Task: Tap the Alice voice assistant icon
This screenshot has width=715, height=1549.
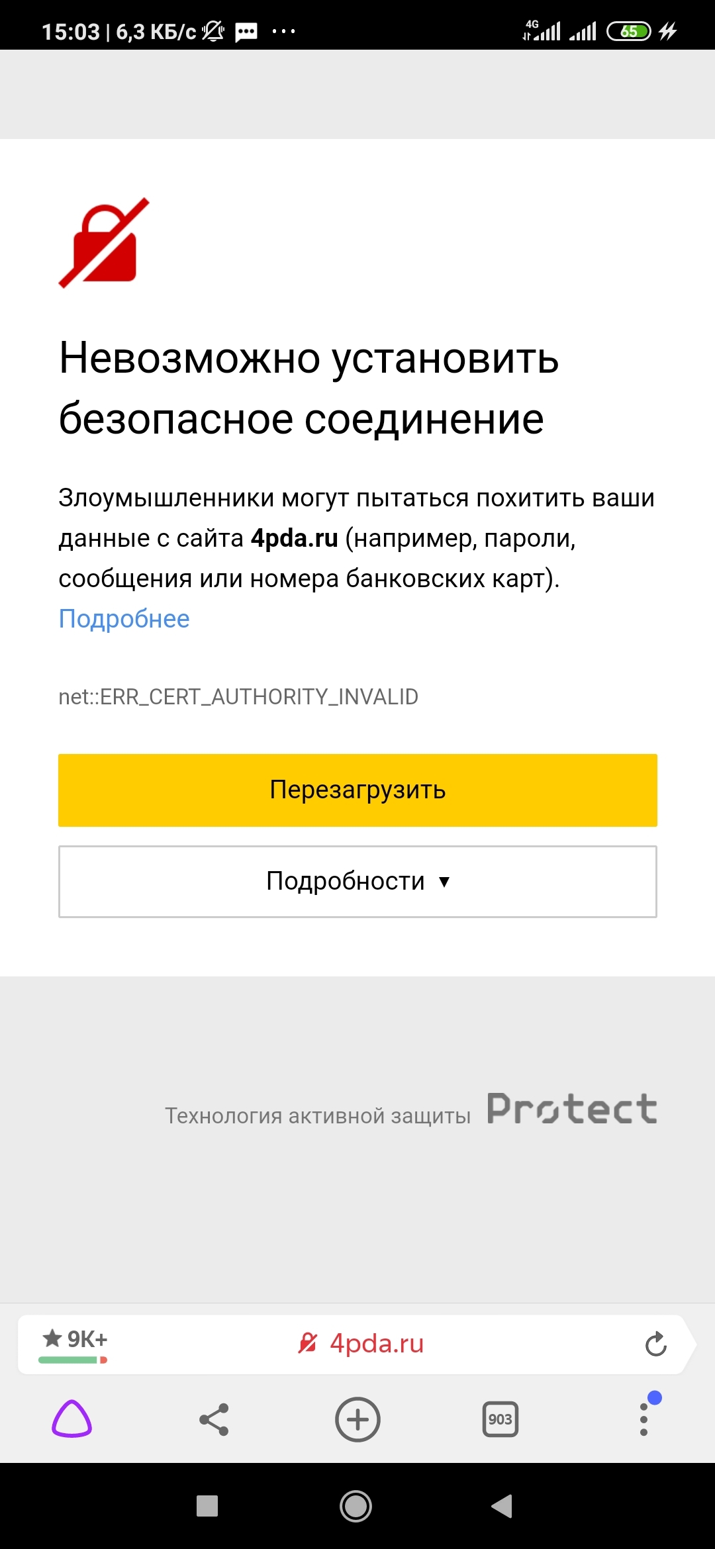Action: click(x=71, y=1419)
